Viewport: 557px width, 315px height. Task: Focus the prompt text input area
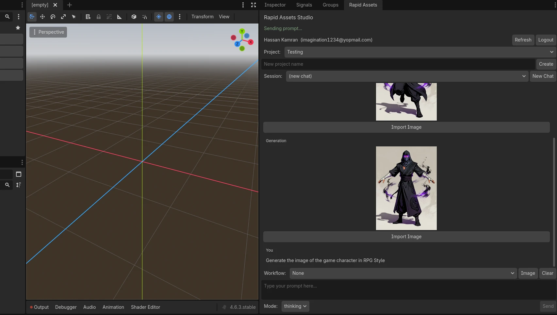point(408,290)
